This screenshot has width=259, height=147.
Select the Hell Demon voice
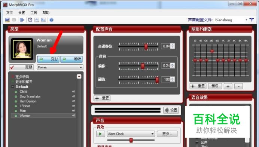pyautogui.click(x=28, y=101)
